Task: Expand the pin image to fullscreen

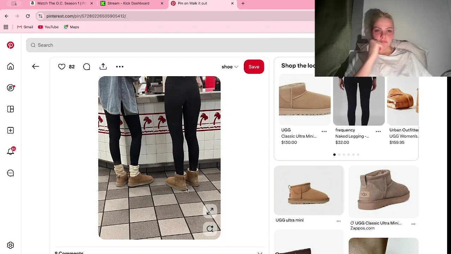Action: pyautogui.click(x=210, y=211)
